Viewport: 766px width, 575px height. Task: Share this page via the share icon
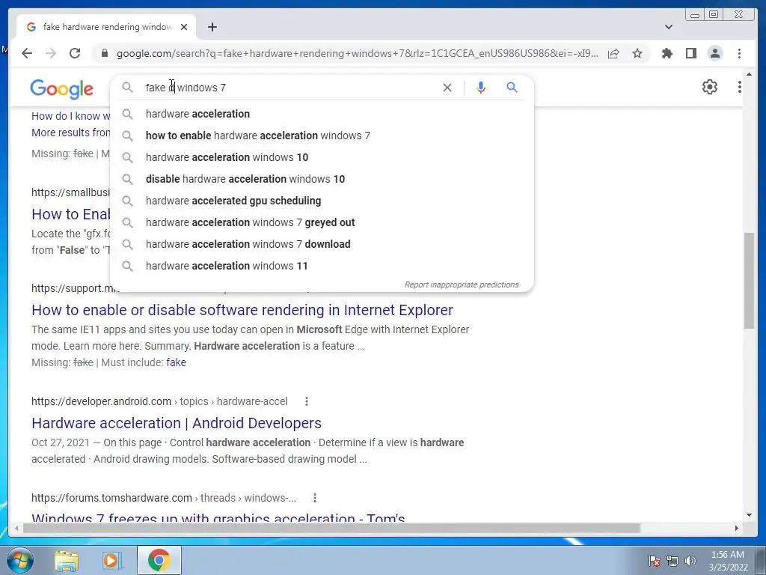click(x=613, y=53)
